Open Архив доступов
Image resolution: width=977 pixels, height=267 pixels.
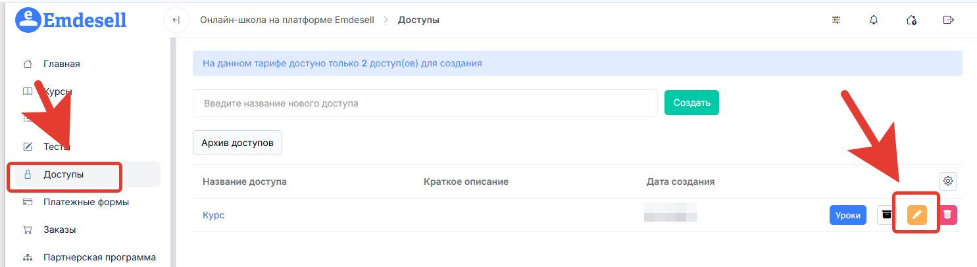237,143
